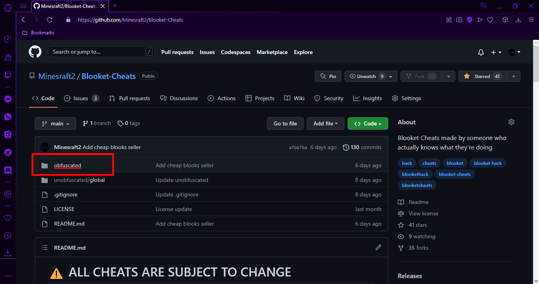Click commit hash a7bb7ba
Viewport: 539px width, 284px height.
tap(298, 148)
